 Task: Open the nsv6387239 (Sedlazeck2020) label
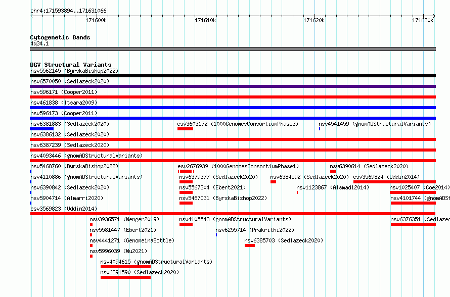point(70,145)
